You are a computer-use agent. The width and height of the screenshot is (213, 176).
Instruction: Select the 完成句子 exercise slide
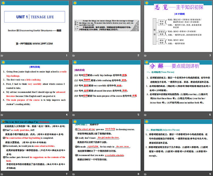pos(106,145)
